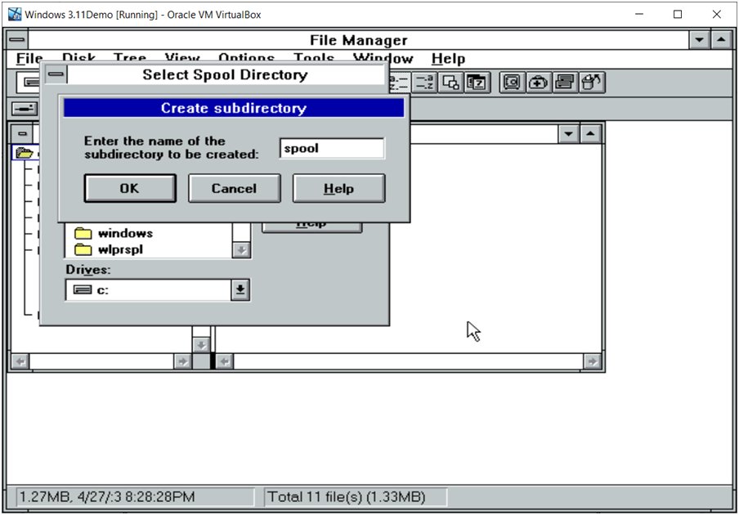
Task: Click the Drives: label
Action: click(x=88, y=270)
